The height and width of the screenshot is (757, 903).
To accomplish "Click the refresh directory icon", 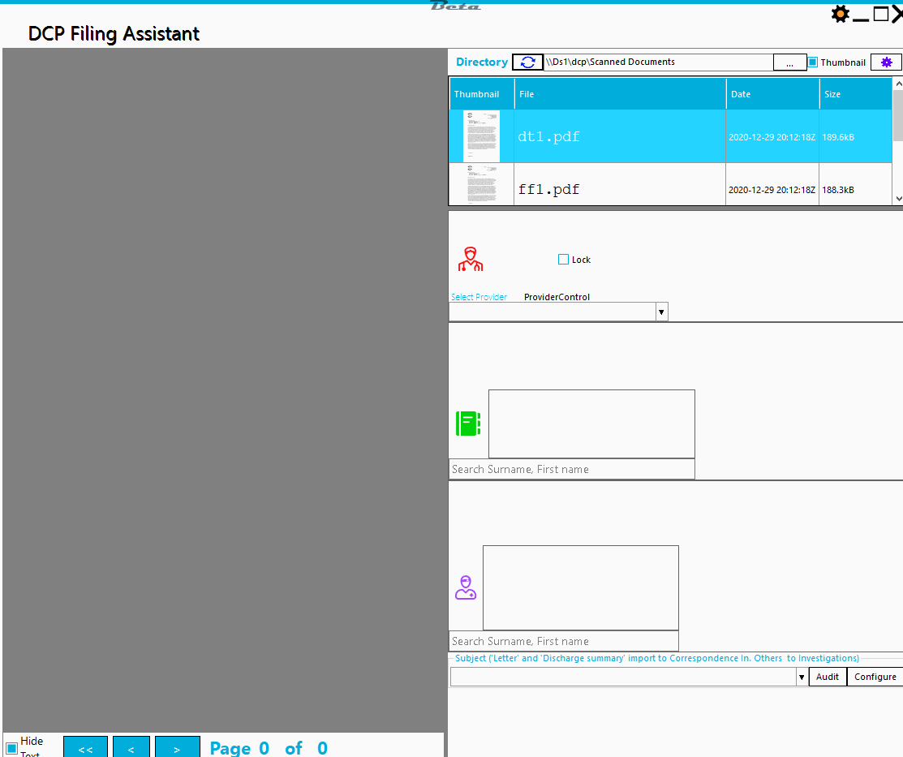I will (527, 62).
